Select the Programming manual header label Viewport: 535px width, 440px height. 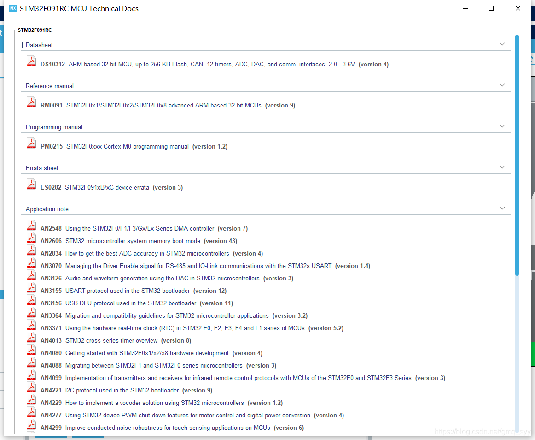(54, 127)
